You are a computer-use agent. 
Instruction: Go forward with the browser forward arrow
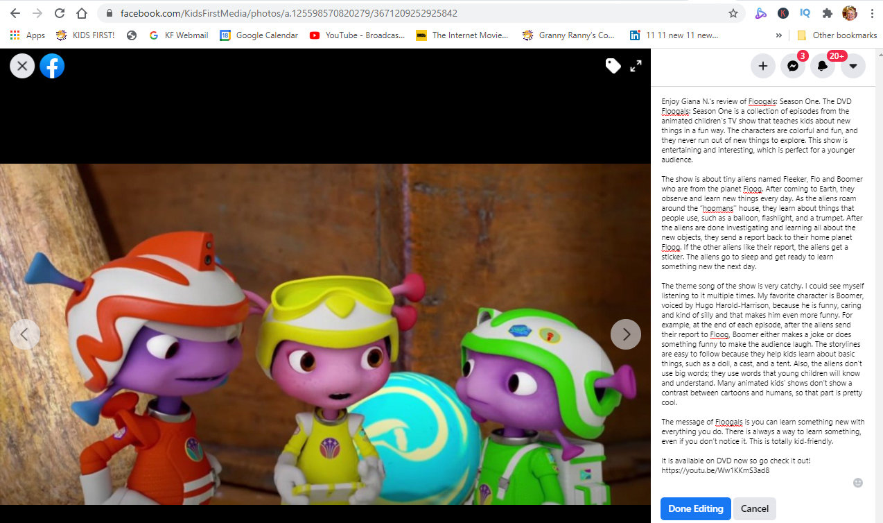click(x=37, y=13)
